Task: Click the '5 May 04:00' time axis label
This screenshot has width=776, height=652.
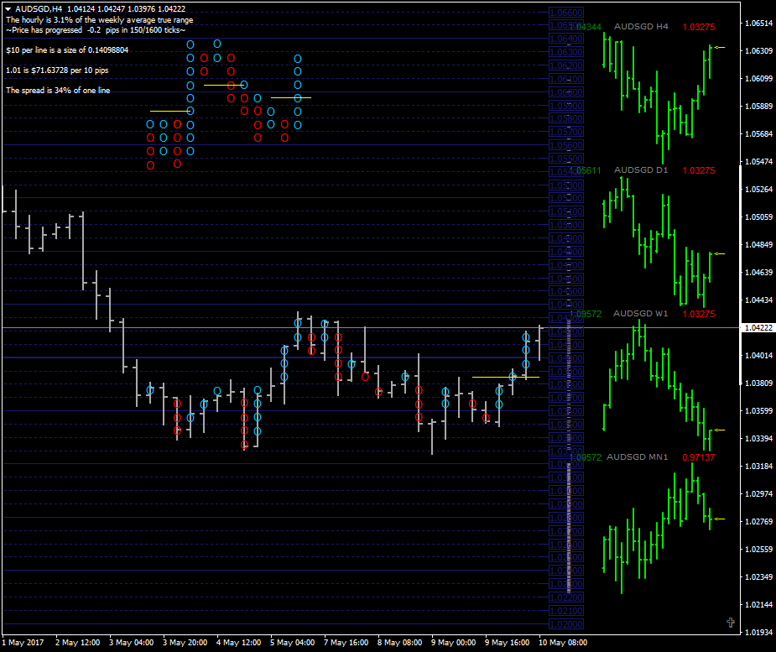Action: click(293, 643)
